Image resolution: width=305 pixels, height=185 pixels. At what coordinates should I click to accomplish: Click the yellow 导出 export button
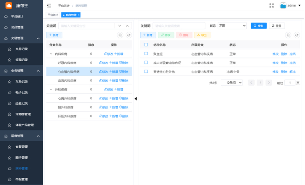[202, 35]
